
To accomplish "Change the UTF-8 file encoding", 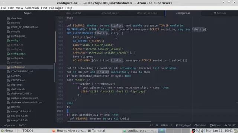I will pos(164,125).
